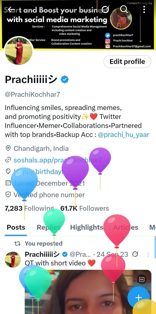Open the Articles tab

(x=125, y=227)
